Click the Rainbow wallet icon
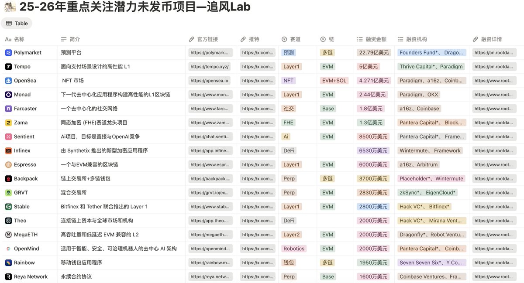The image size is (524, 283). [8, 263]
